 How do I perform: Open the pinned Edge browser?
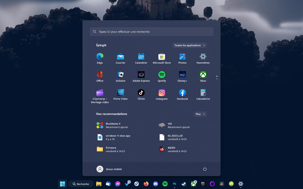click(x=100, y=58)
